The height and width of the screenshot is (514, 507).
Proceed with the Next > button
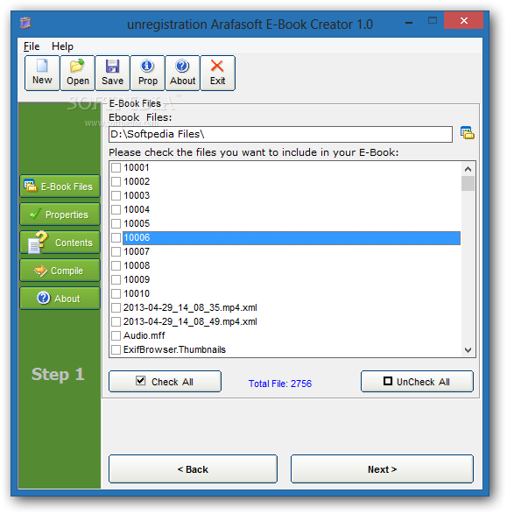click(382, 469)
